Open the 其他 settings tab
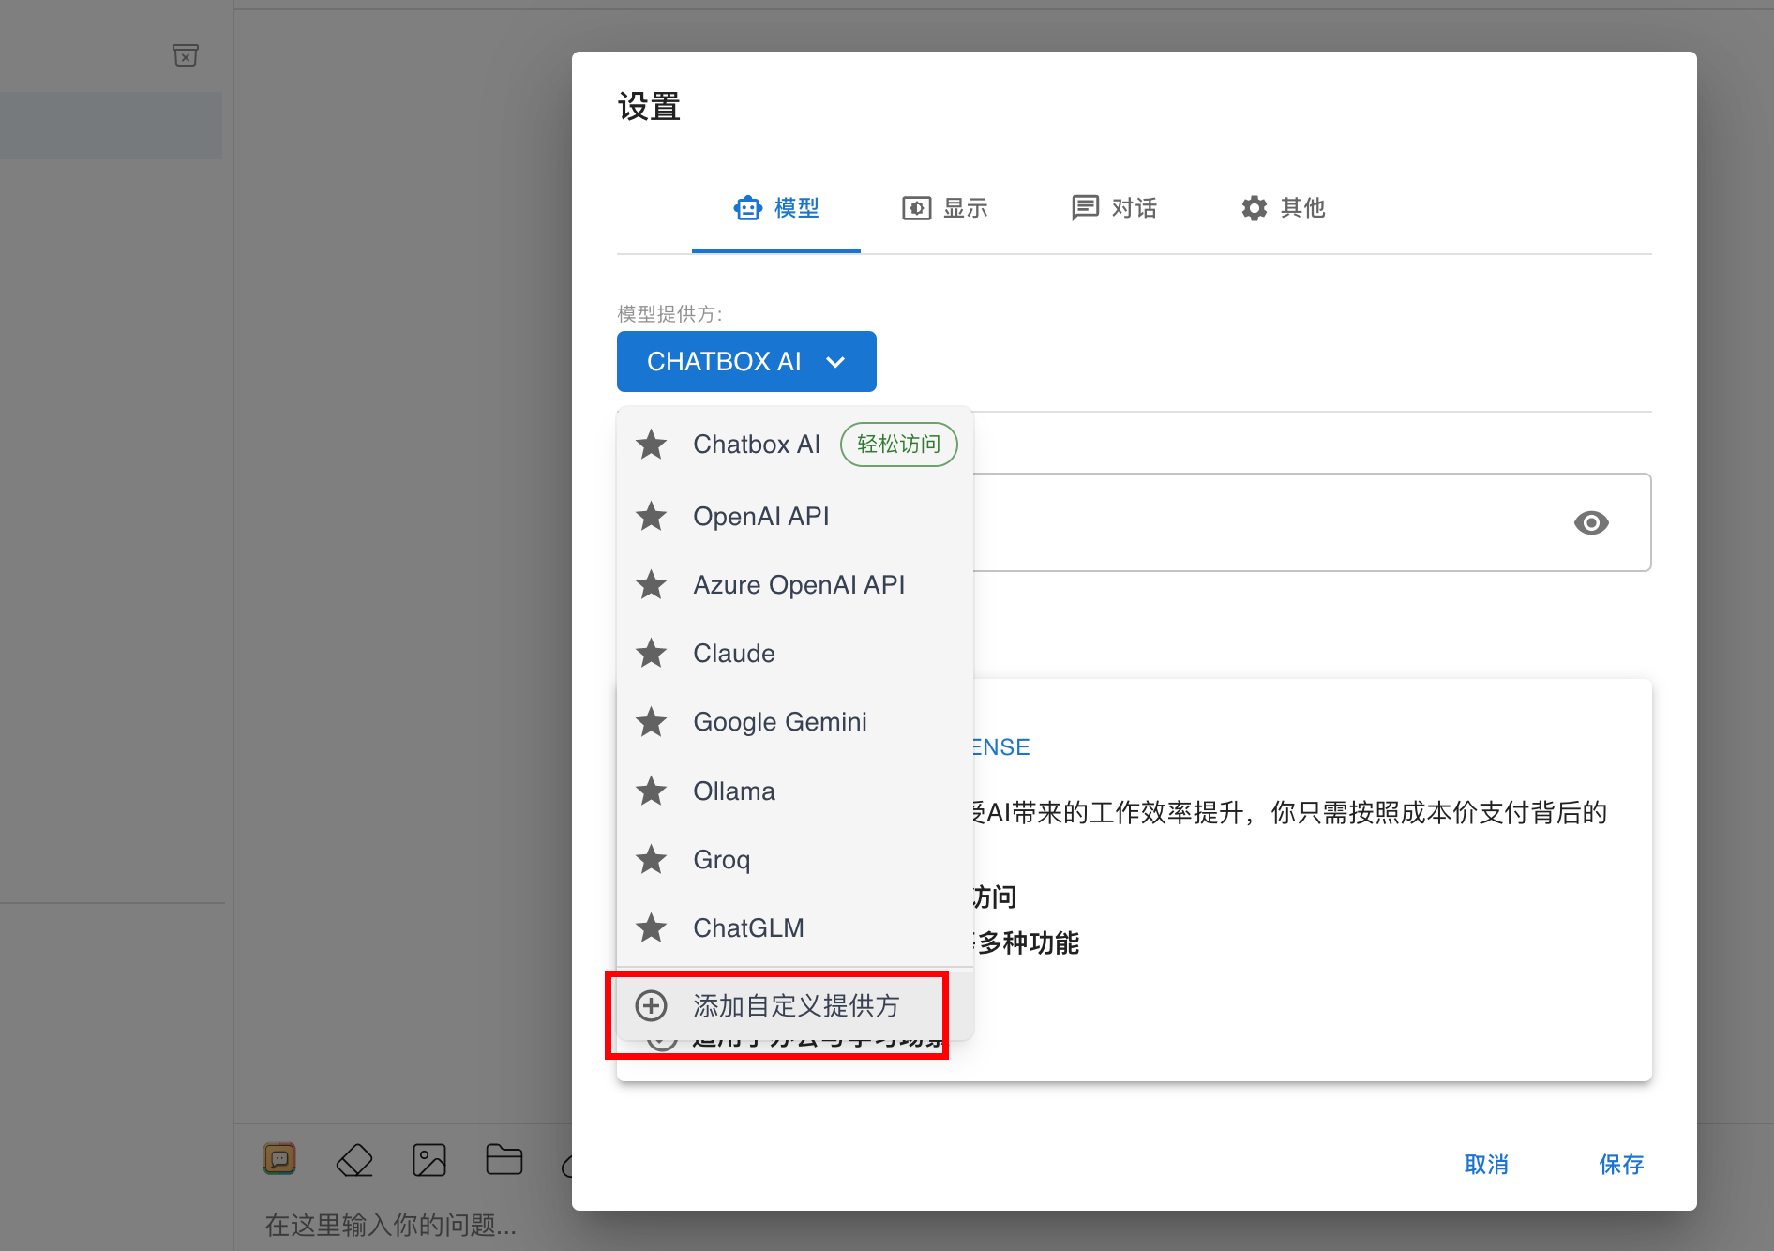Viewport: 1774px width, 1251px height. point(1283,208)
